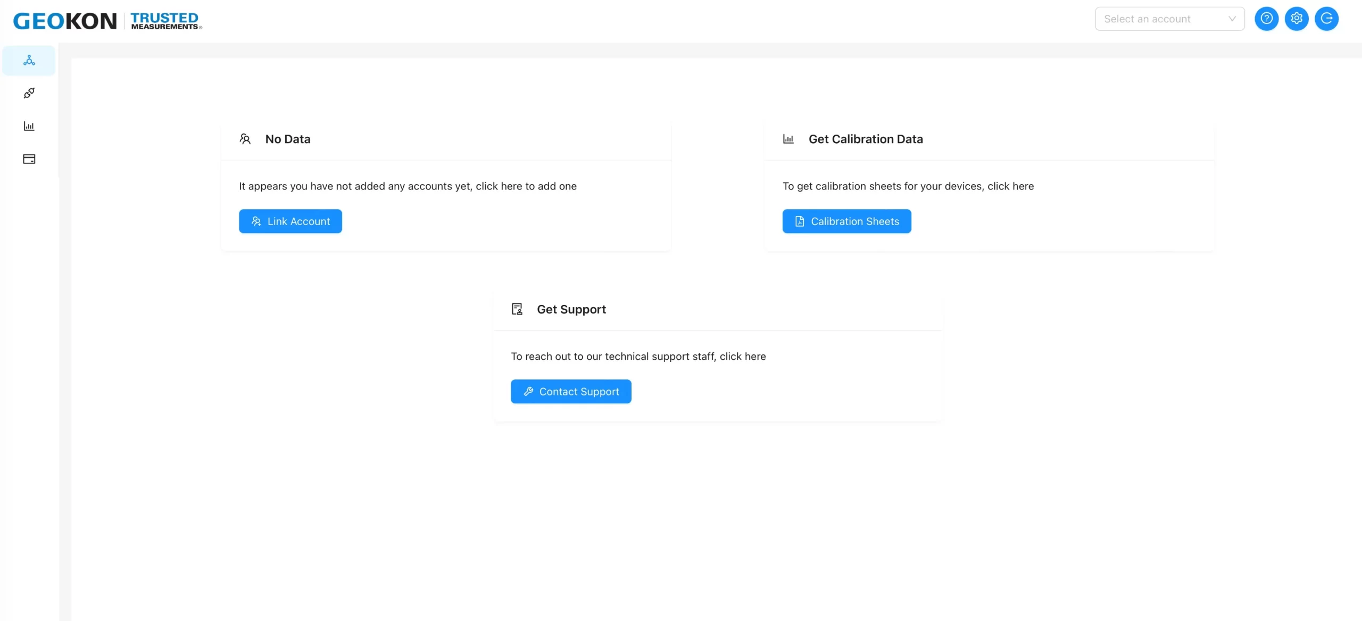This screenshot has height=621, width=1362.
Task: Open settings via the gear icon
Action: coord(1297,19)
